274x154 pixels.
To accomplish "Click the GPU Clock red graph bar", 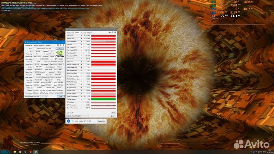I will click(x=103, y=36).
